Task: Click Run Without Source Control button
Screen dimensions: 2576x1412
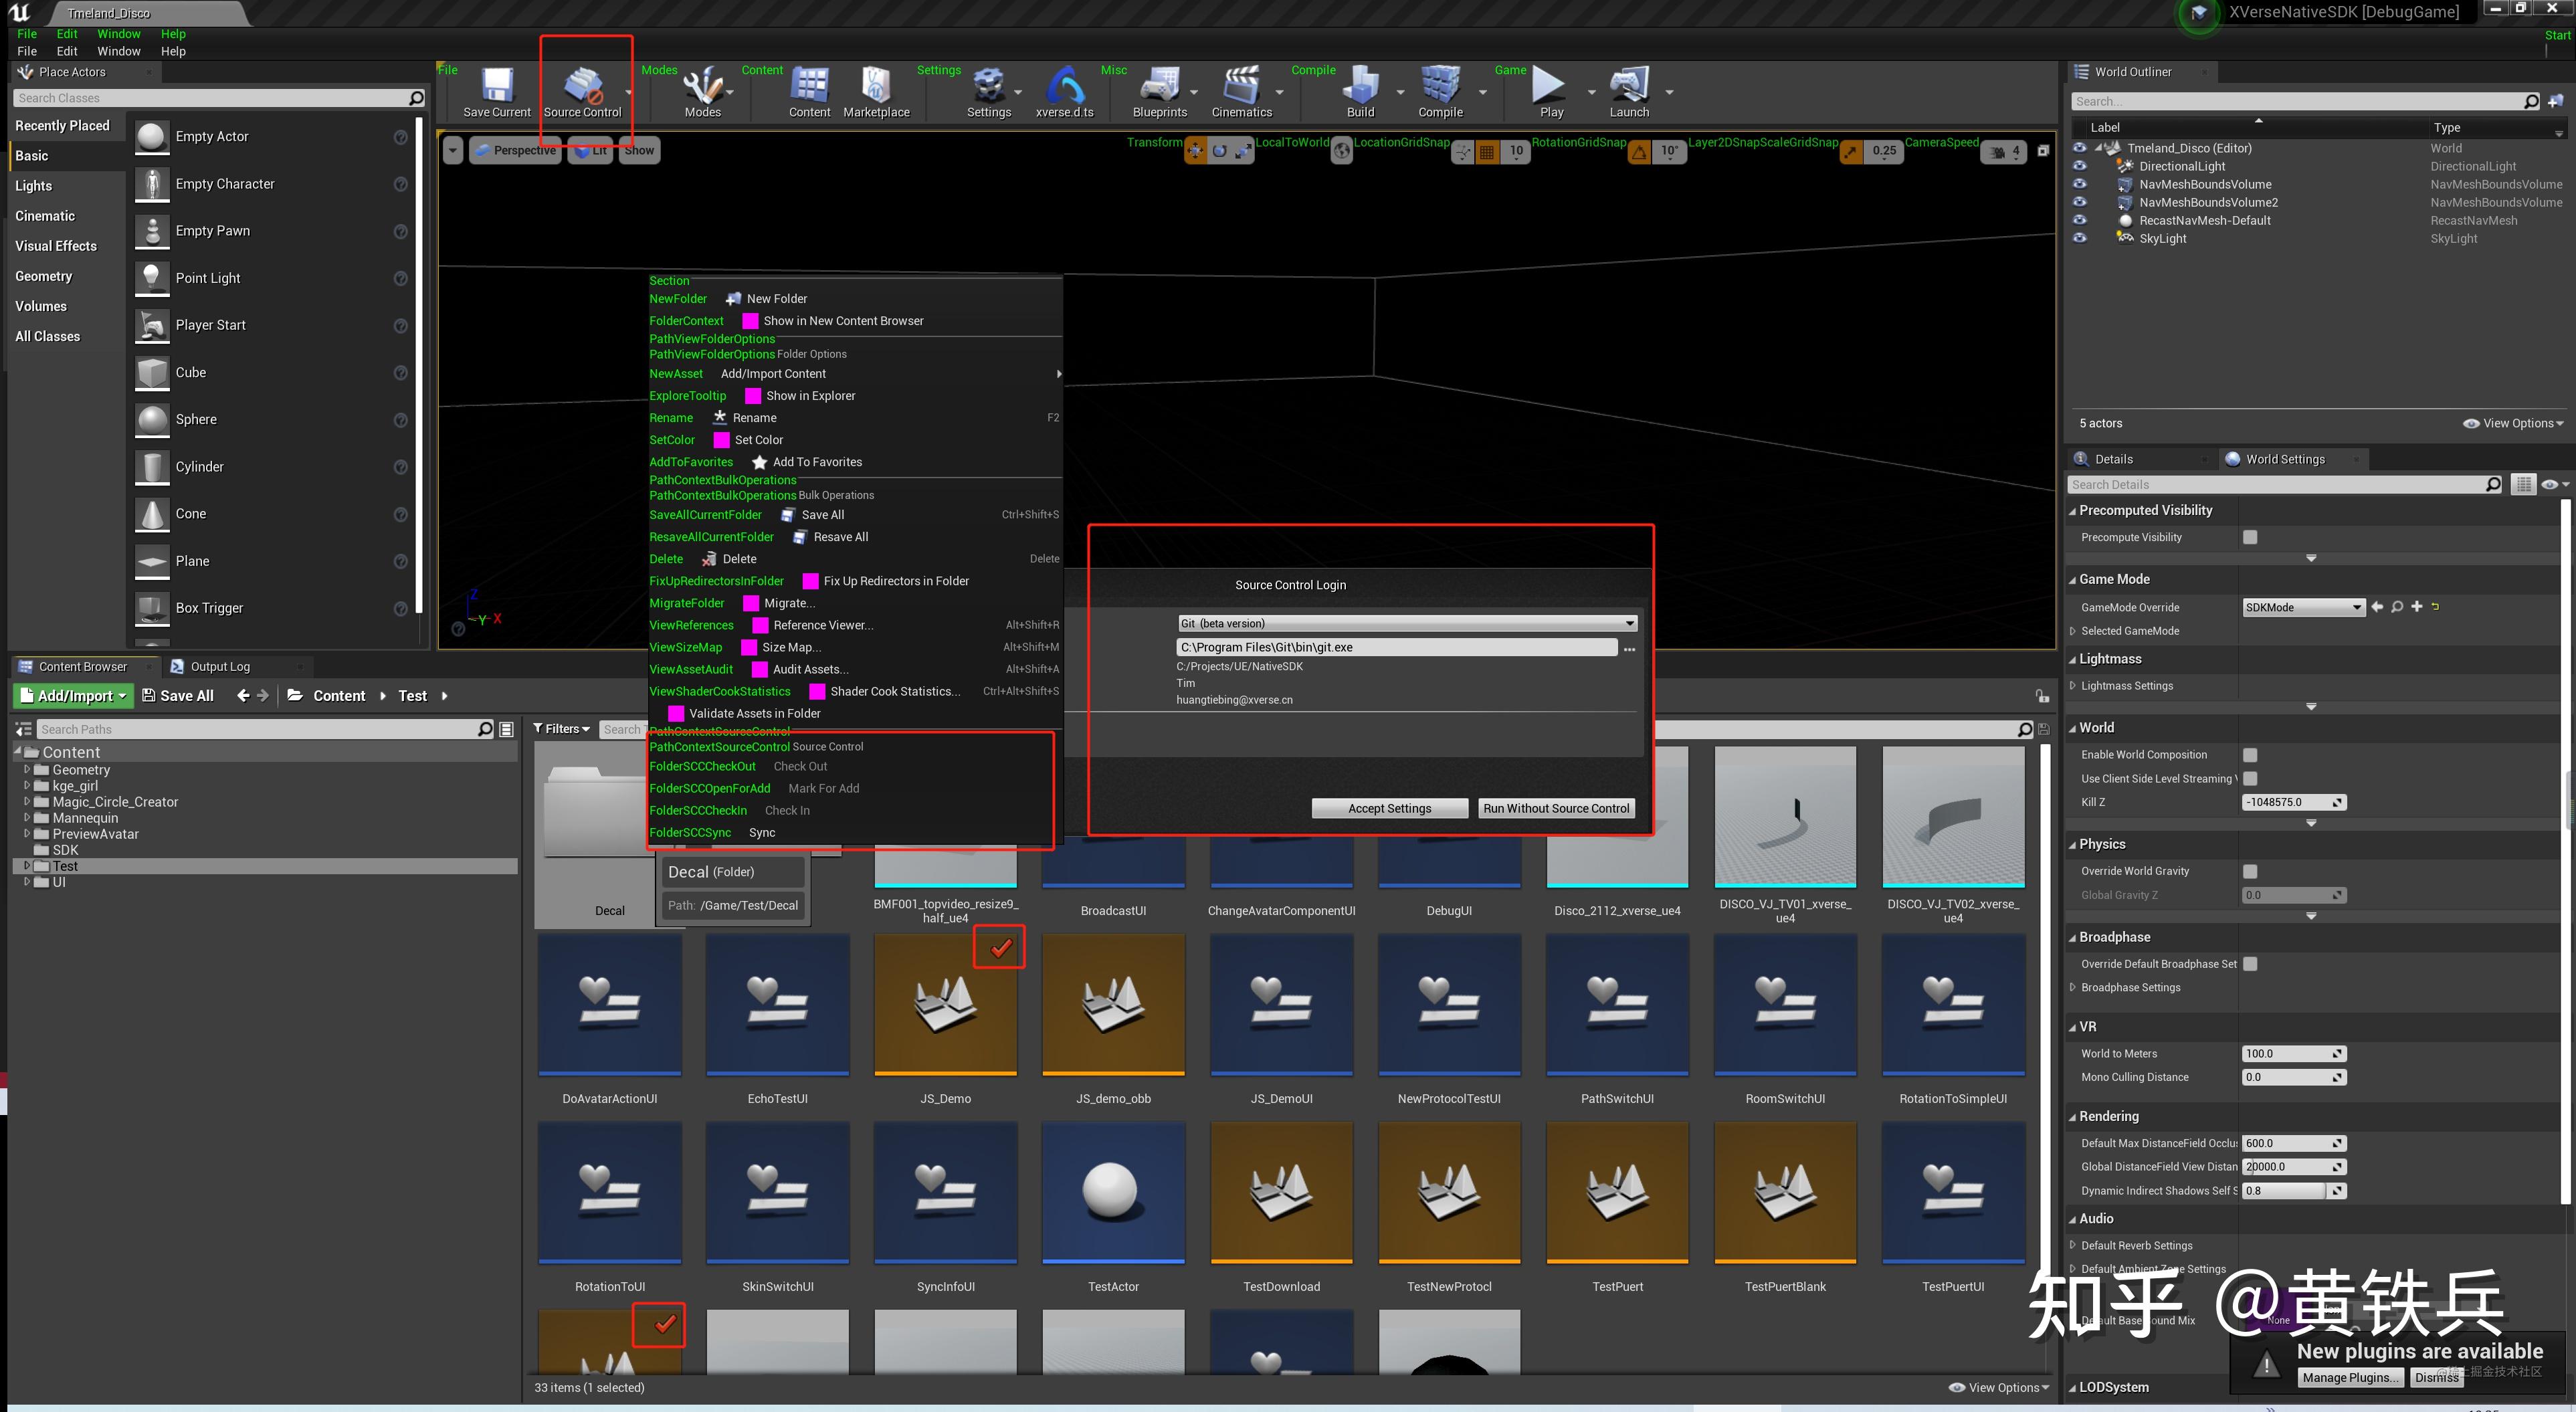Action: (1556, 808)
